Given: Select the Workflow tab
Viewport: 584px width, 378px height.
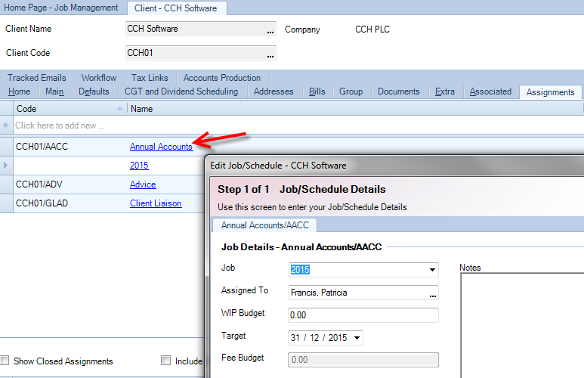Looking at the screenshot, I should [99, 78].
